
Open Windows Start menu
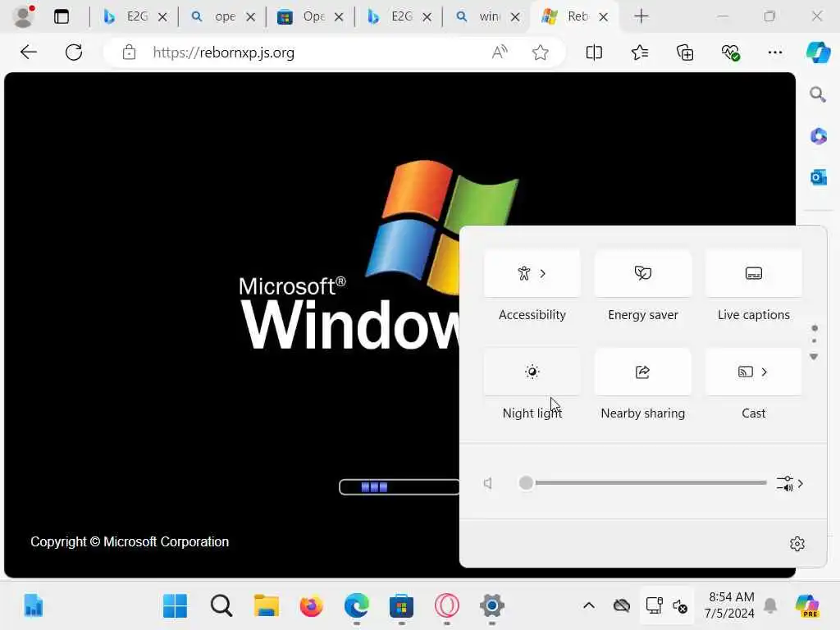click(x=175, y=606)
